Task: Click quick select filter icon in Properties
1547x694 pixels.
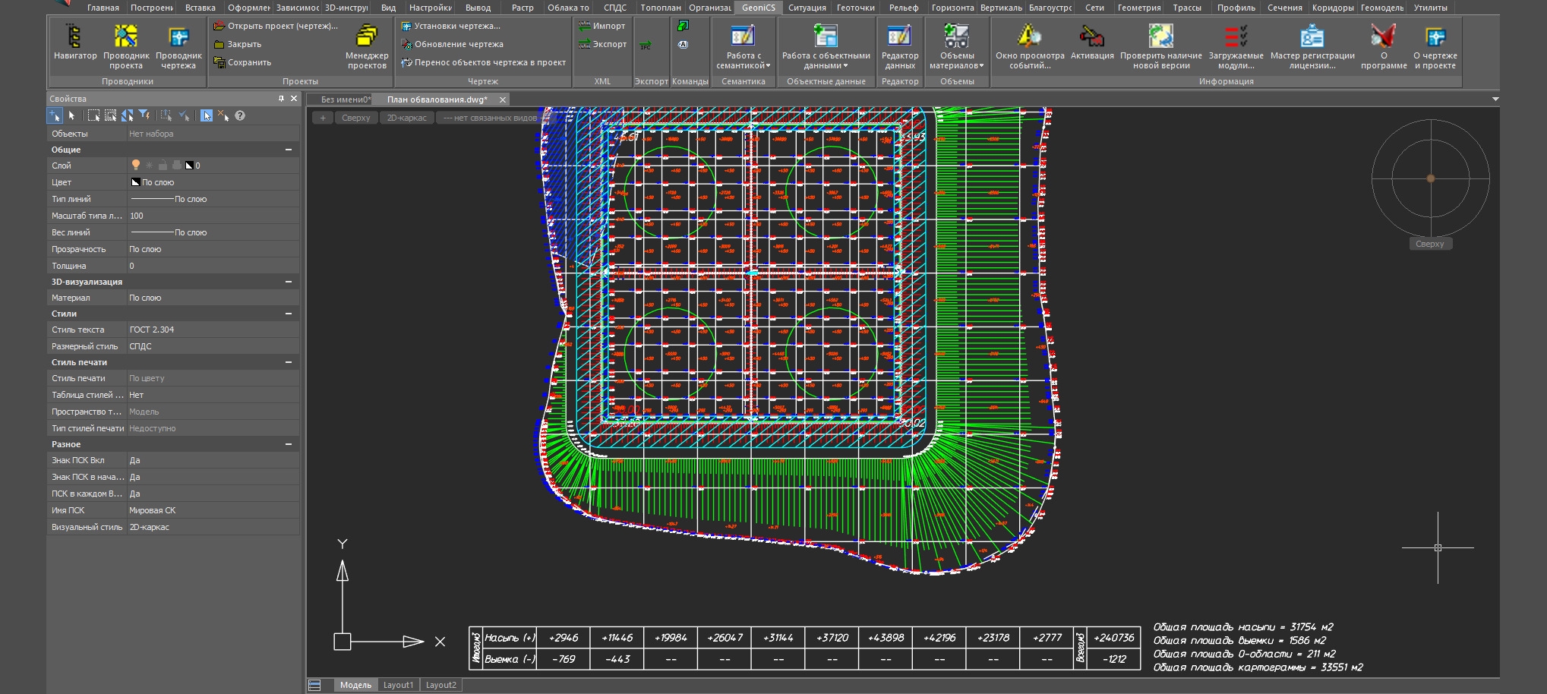Action: (x=144, y=115)
